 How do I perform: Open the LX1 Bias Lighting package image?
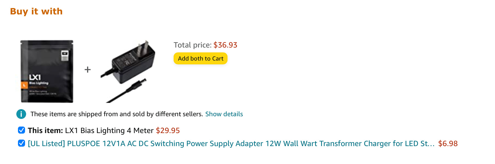click(47, 71)
